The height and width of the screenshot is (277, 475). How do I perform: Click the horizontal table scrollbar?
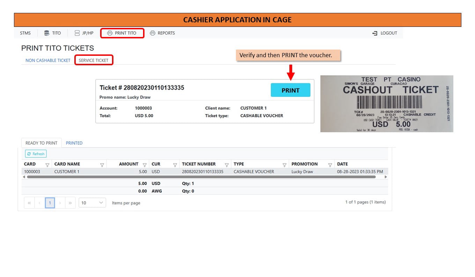pos(201,177)
